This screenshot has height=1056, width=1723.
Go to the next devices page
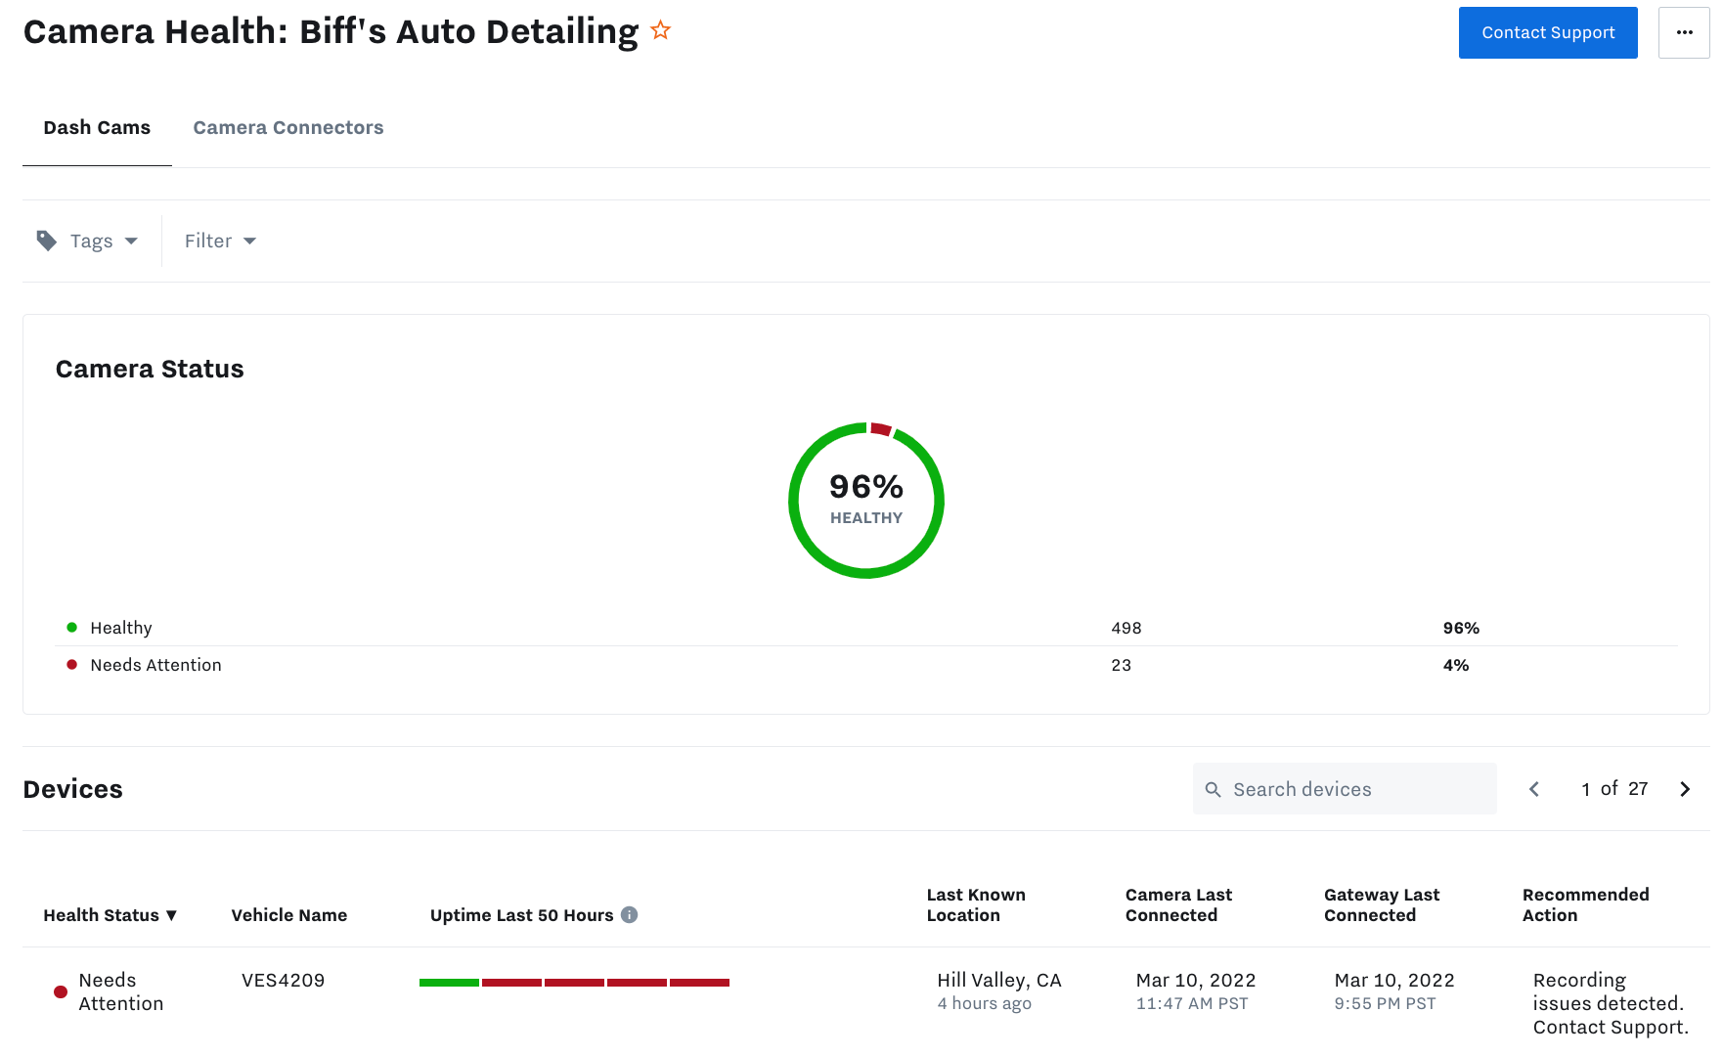[x=1685, y=789]
